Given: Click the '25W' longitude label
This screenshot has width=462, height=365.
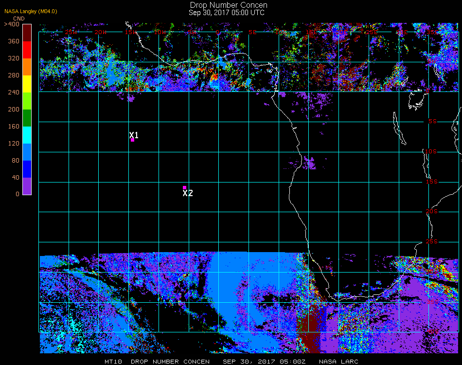Looking at the screenshot, I should point(71,32).
